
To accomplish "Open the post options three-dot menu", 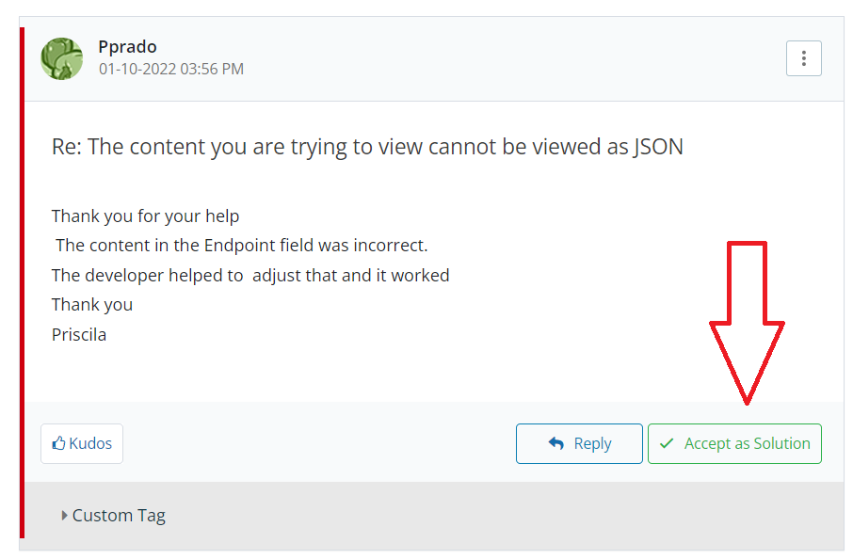I will (x=803, y=58).
